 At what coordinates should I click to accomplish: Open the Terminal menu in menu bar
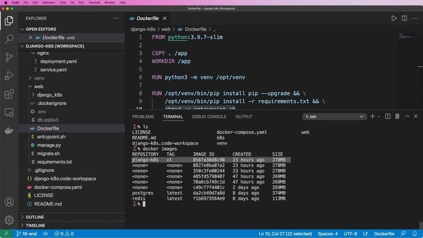94,3
